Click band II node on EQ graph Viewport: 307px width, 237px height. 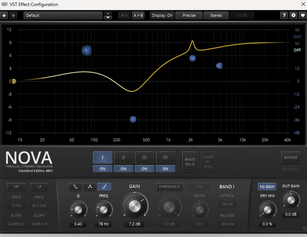(x=133, y=119)
